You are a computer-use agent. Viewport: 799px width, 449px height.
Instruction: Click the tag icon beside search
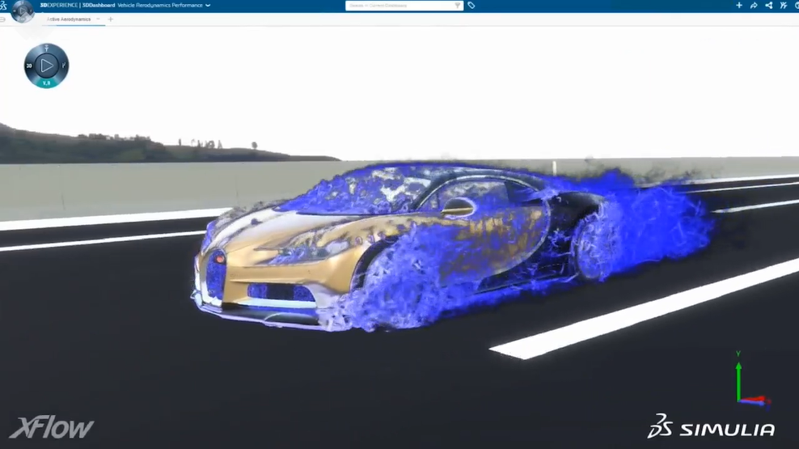(x=471, y=5)
